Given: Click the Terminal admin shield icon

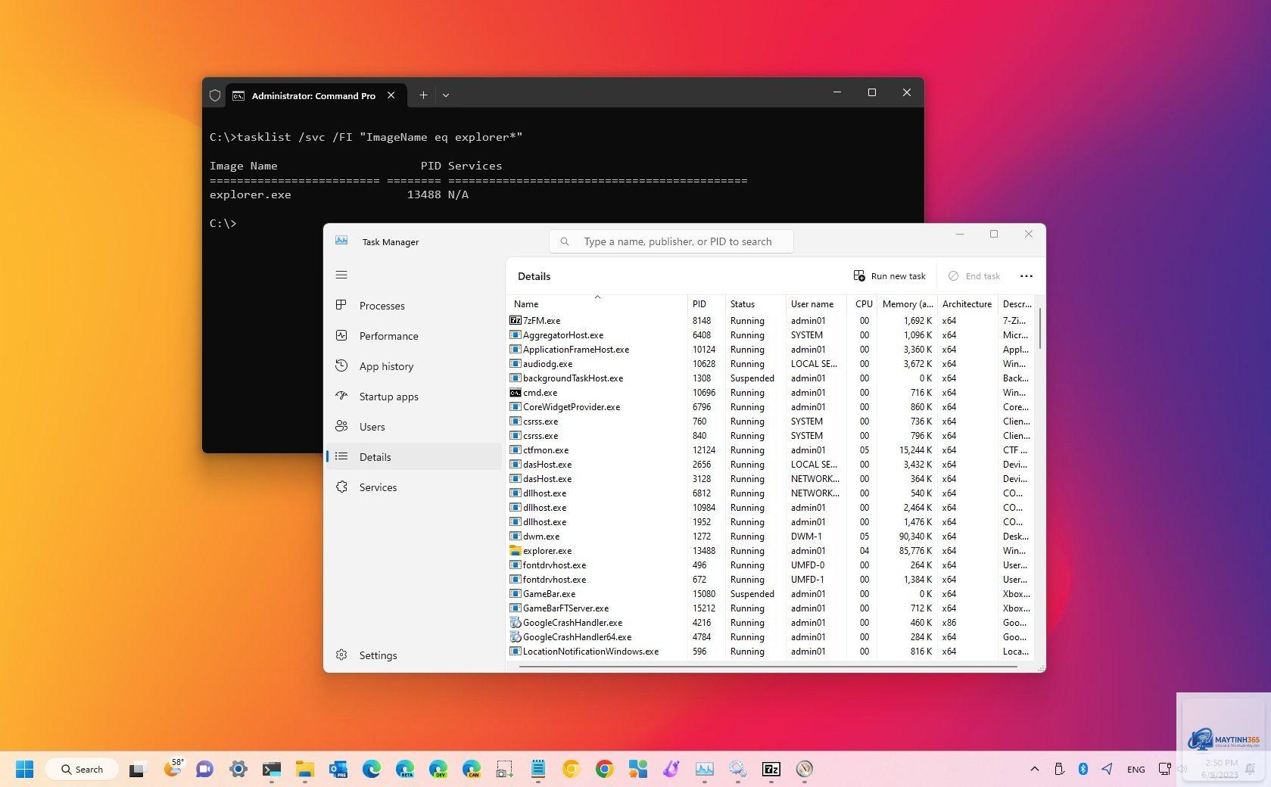Looking at the screenshot, I should click(x=215, y=95).
